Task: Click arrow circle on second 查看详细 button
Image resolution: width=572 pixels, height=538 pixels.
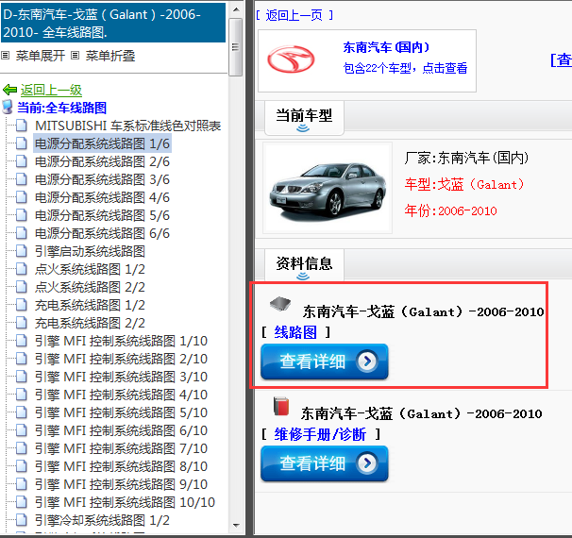Action: [367, 463]
